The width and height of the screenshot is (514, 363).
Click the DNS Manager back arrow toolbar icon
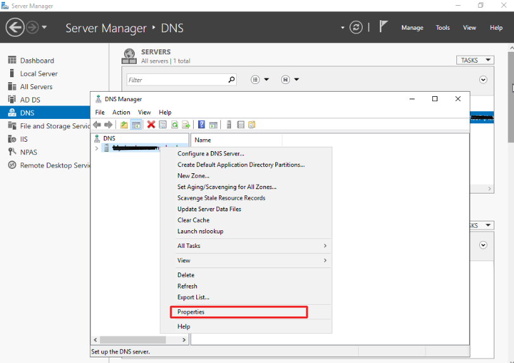pos(97,125)
